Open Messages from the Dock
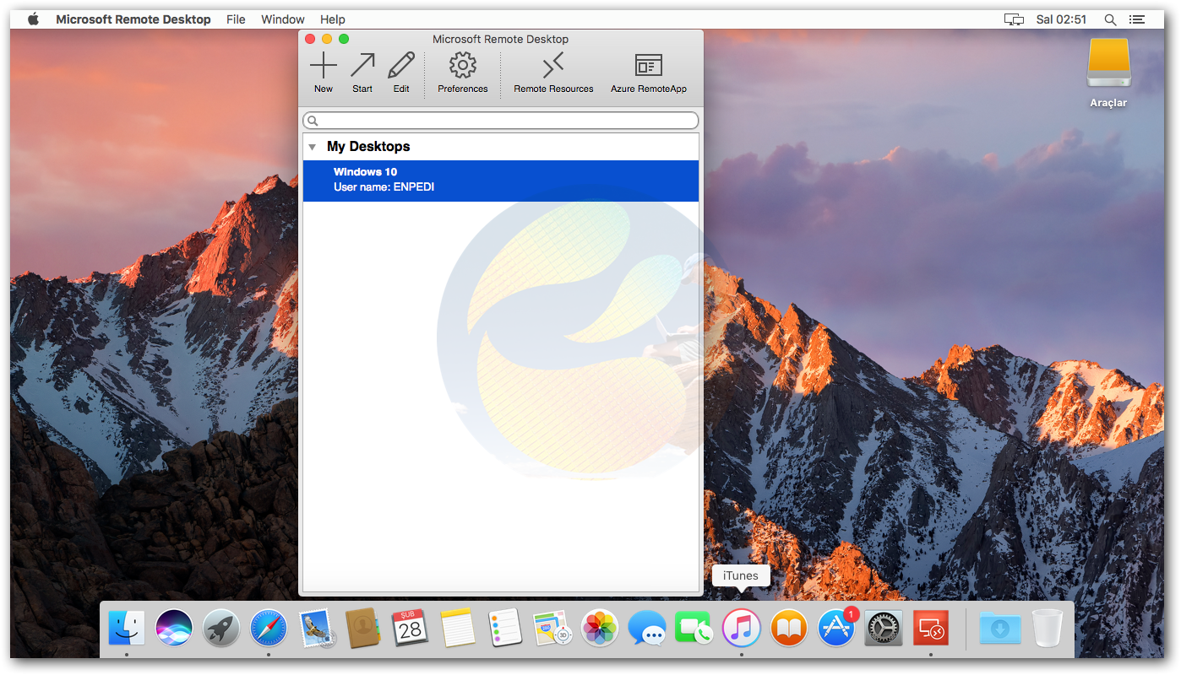 [647, 629]
